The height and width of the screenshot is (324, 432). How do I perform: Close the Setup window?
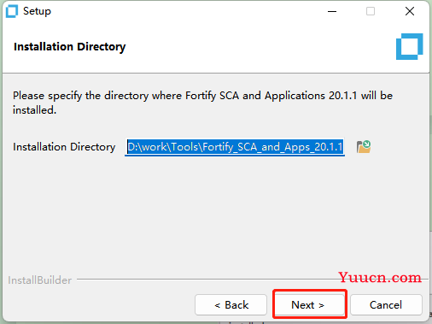(x=410, y=11)
